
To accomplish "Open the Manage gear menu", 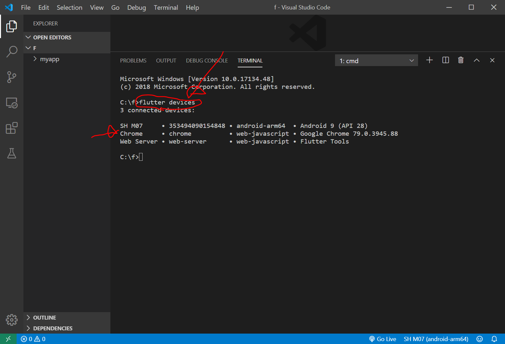I will tap(12, 320).
